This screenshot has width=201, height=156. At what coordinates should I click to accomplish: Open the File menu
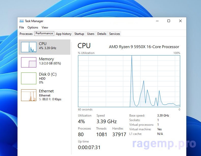point(22,27)
